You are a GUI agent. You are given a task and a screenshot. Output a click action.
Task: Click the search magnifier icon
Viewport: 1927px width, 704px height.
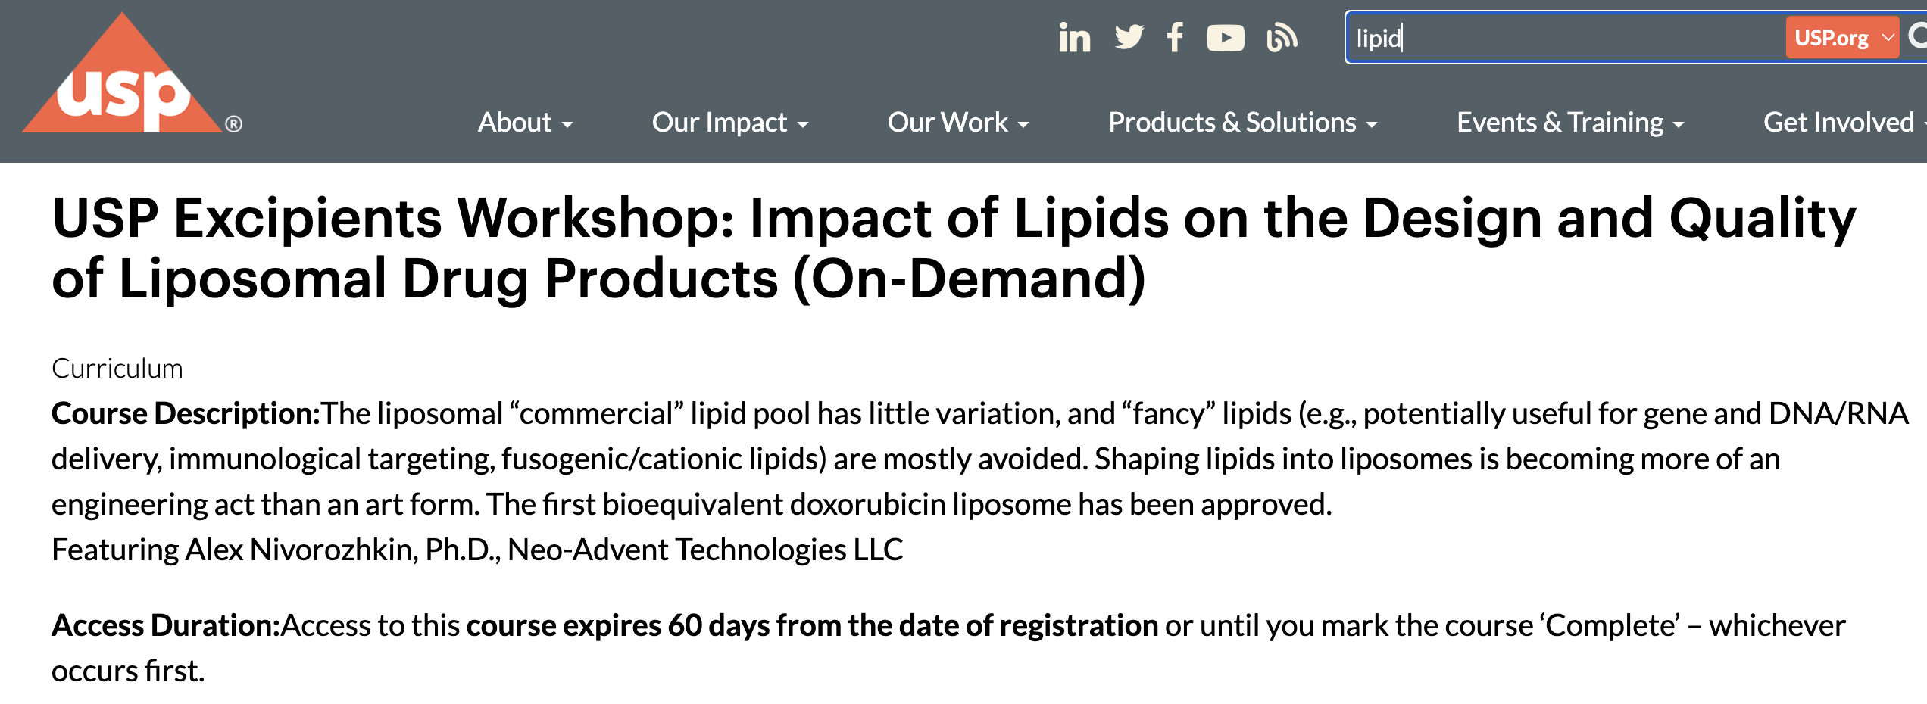tap(1920, 36)
